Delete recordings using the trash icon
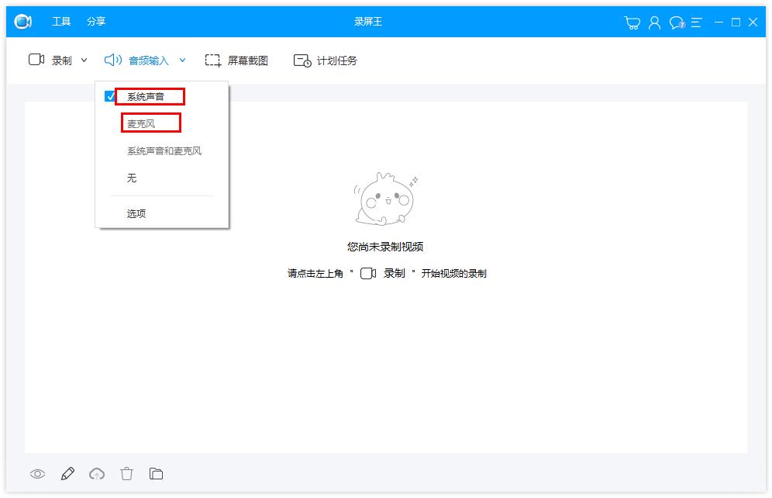 [x=126, y=473]
